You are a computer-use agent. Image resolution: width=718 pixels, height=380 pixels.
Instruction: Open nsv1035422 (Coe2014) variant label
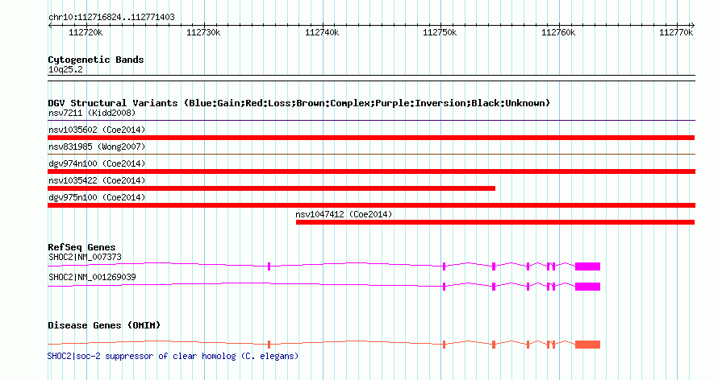(97, 180)
